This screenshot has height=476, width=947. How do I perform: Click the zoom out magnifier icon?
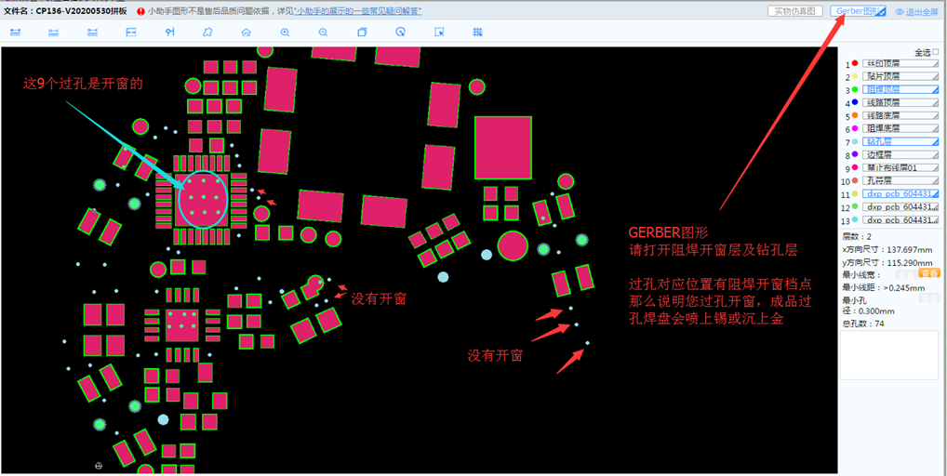(x=323, y=33)
